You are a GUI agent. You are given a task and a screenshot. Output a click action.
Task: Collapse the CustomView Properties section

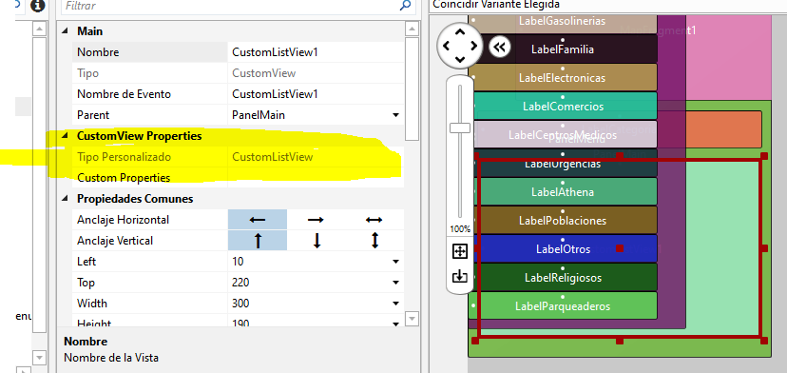[x=65, y=136]
